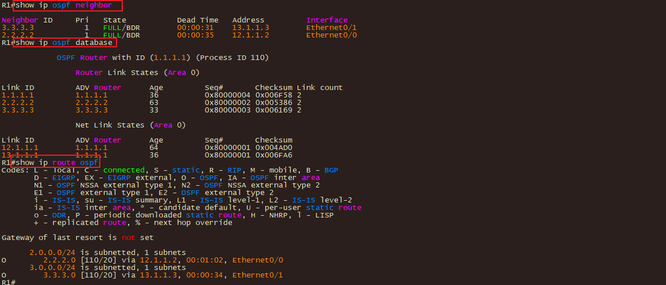666x285 pixels.
Task: Click the 'Router Link States (Area 0)' heading
Action: (x=138, y=73)
